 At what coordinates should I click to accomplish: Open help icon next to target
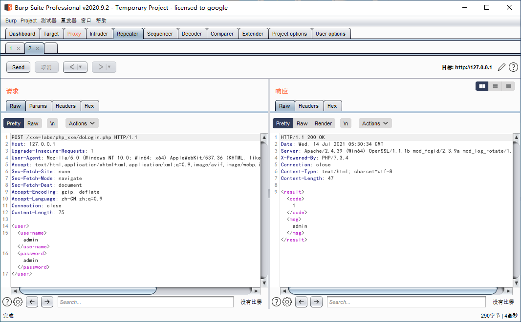click(x=513, y=67)
